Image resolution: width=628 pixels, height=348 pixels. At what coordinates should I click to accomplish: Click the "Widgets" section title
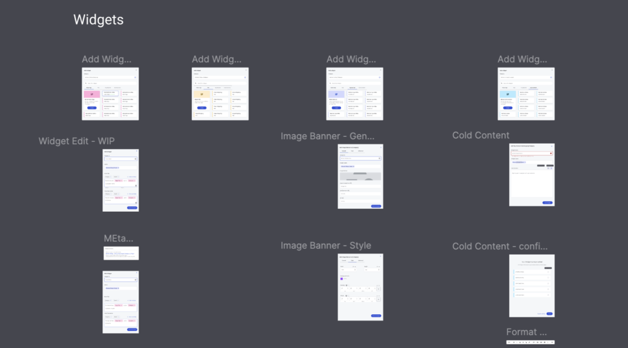click(x=98, y=20)
